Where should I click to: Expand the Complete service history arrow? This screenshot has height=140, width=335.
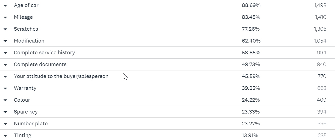pos(5,53)
